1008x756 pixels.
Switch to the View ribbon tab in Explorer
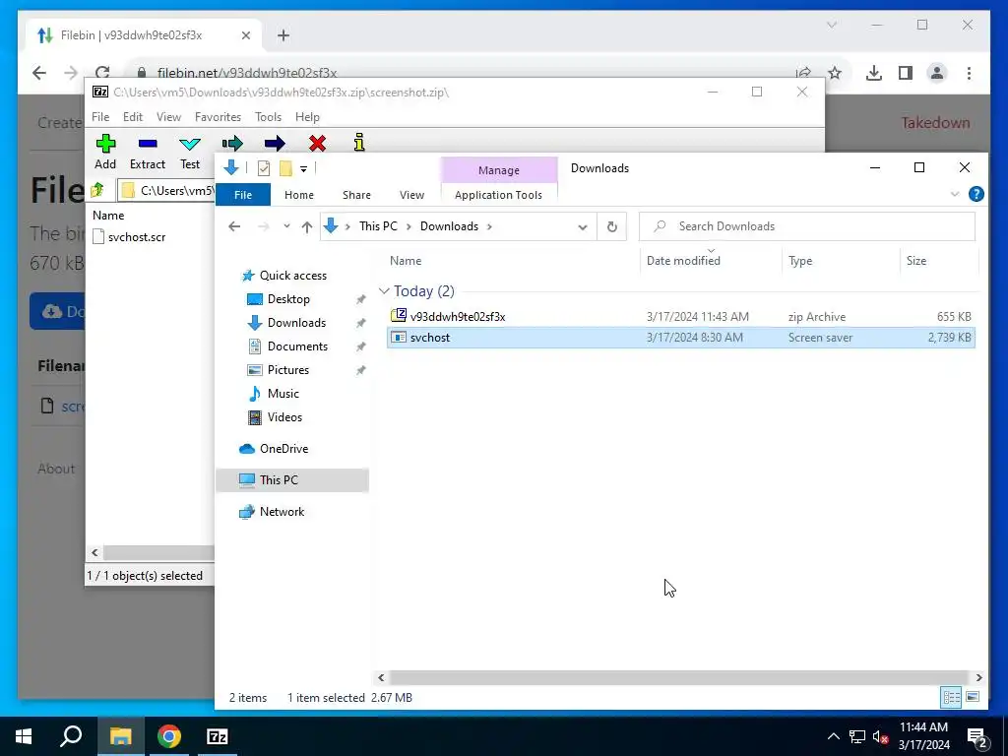click(x=411, y=195)
